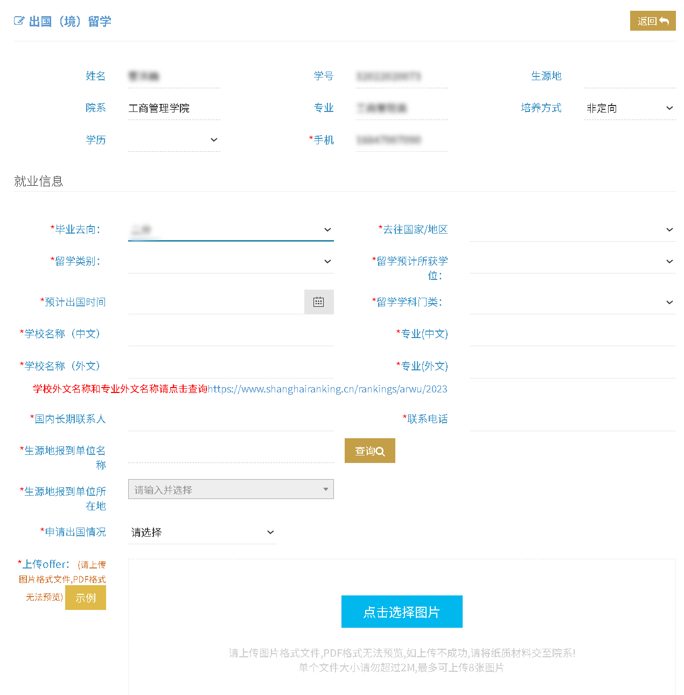The width and height of the screenshot is (684, 695).
Task: Open the 请输入并选择 location combo box
Action: coord(231,489)
